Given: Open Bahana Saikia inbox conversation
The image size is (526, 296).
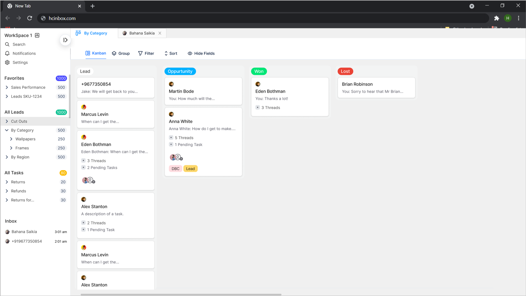Looking at the screenshot, I should click(24, 232).
